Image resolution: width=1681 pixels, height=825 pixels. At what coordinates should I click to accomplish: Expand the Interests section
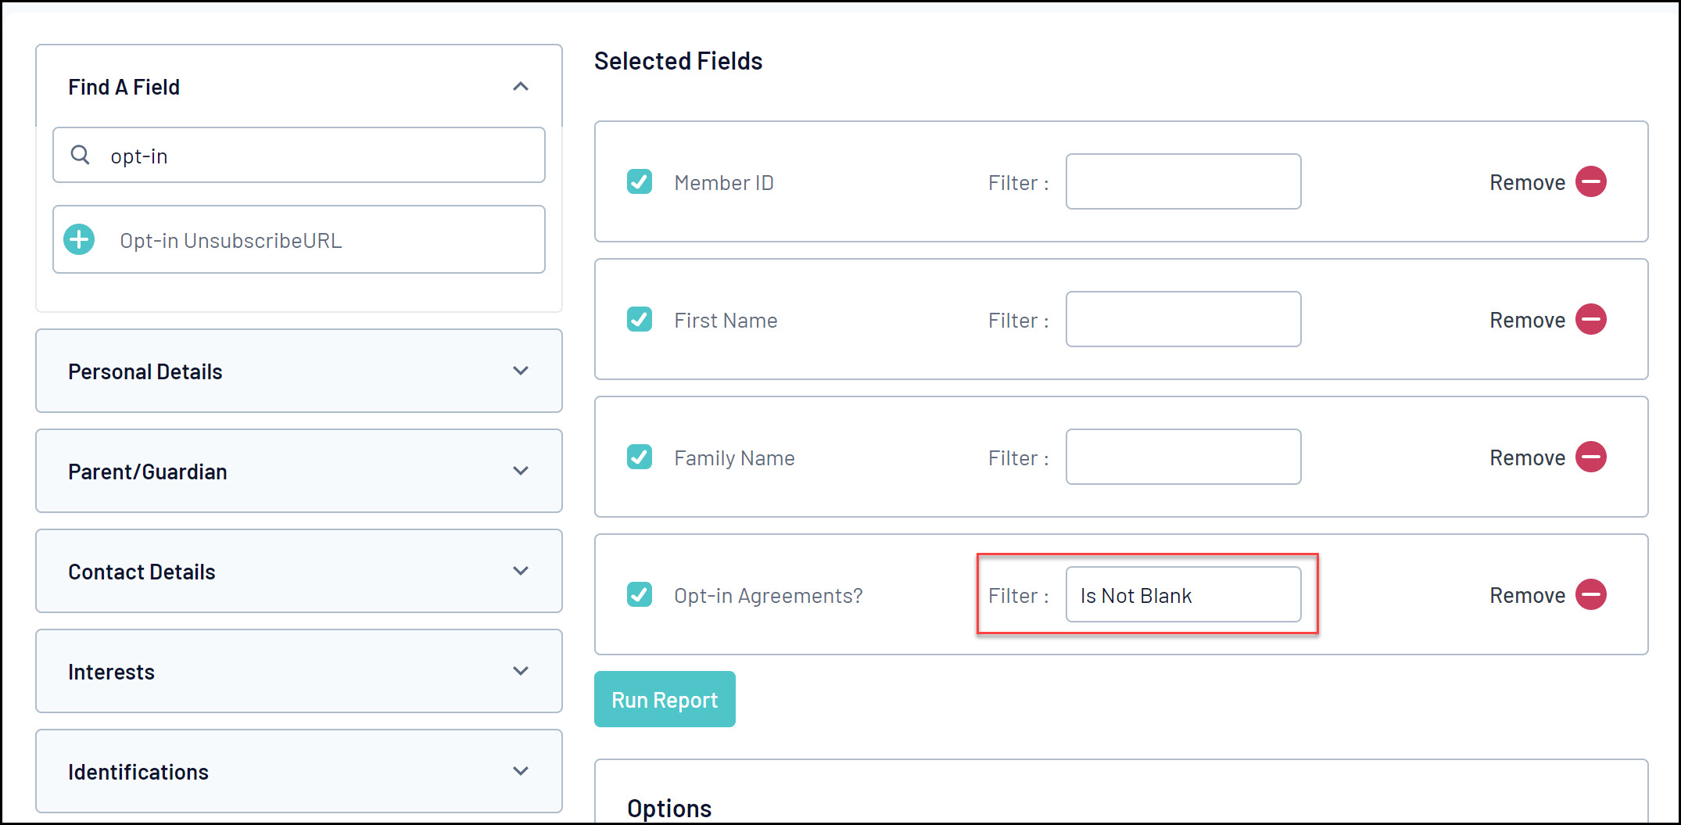pos(521,672)
